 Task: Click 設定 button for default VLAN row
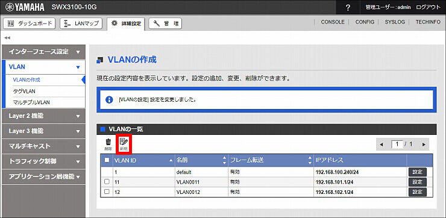[418, 172]
